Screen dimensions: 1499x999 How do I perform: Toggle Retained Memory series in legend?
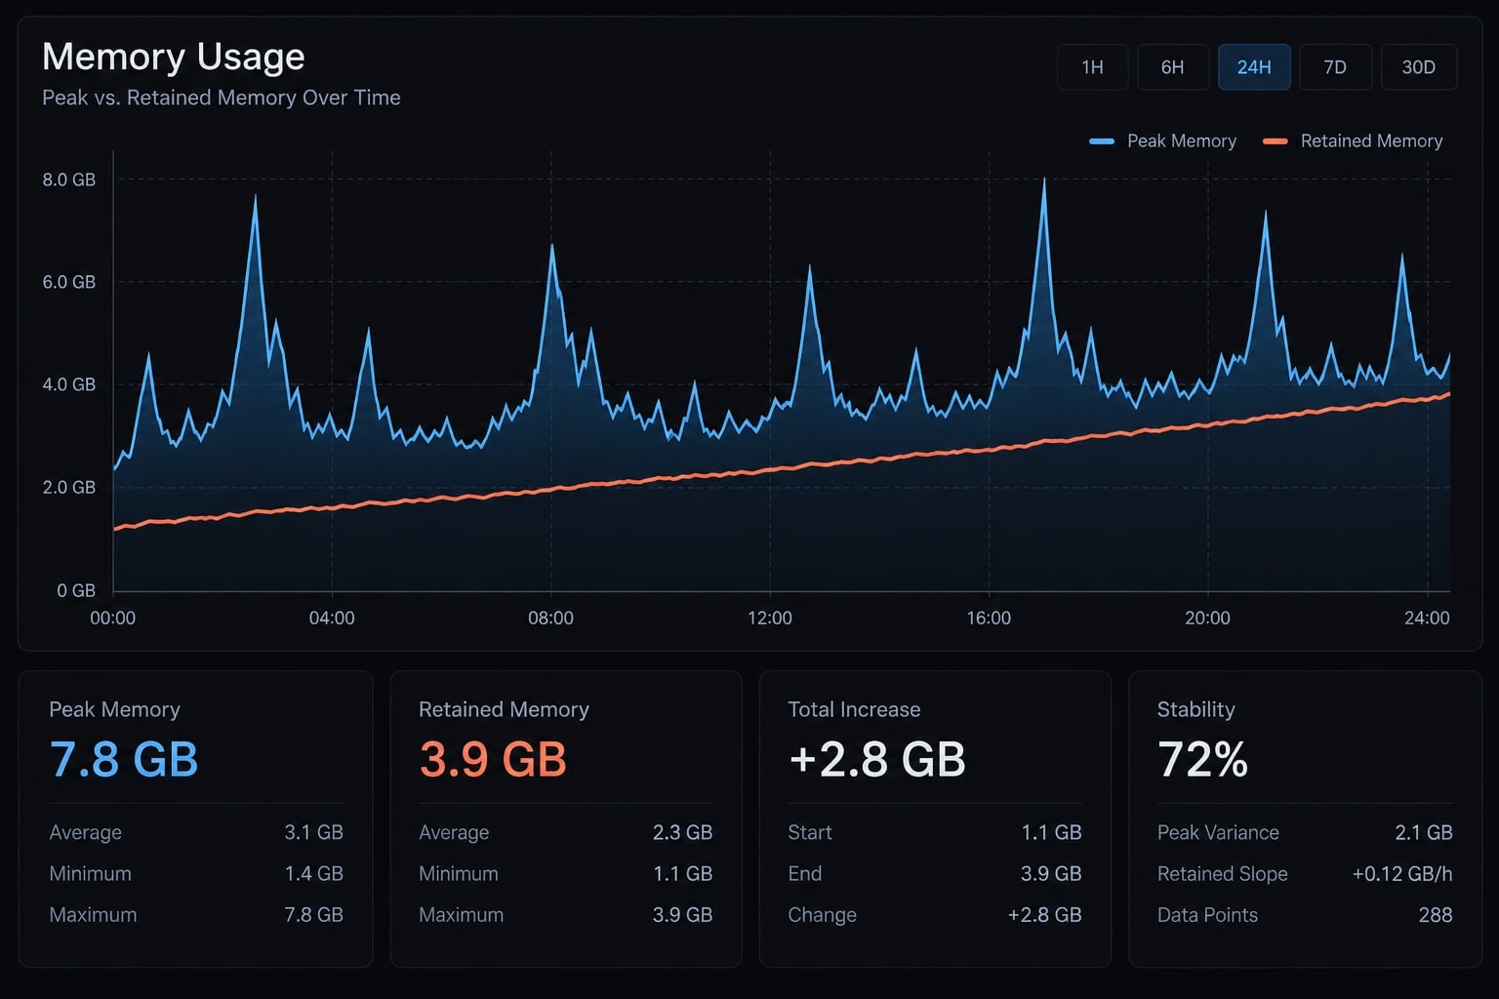pyautogui.click(x=1353, y=141)
